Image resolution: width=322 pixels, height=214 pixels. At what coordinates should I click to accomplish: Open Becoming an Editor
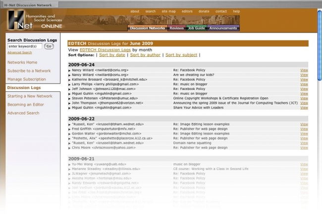tap(26, 104)
